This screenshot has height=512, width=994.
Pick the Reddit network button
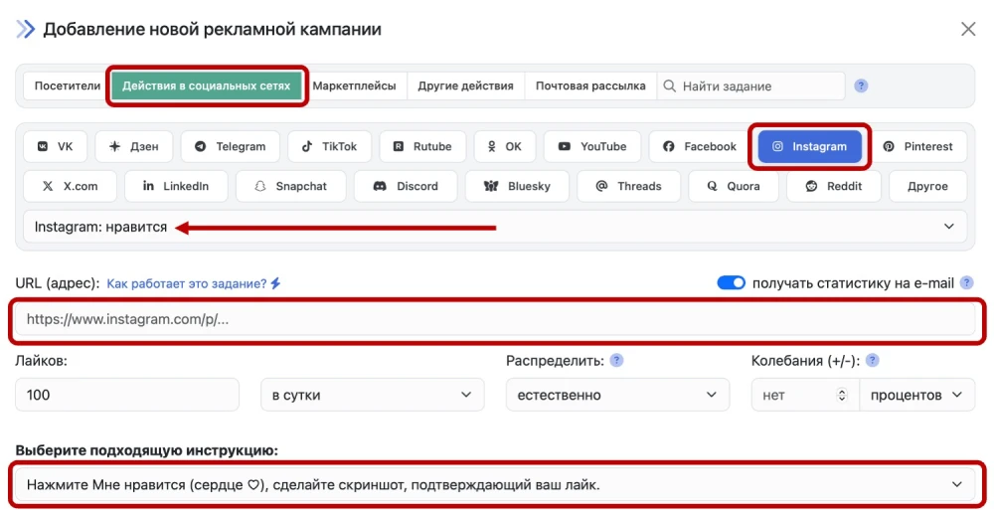(834, 186)
